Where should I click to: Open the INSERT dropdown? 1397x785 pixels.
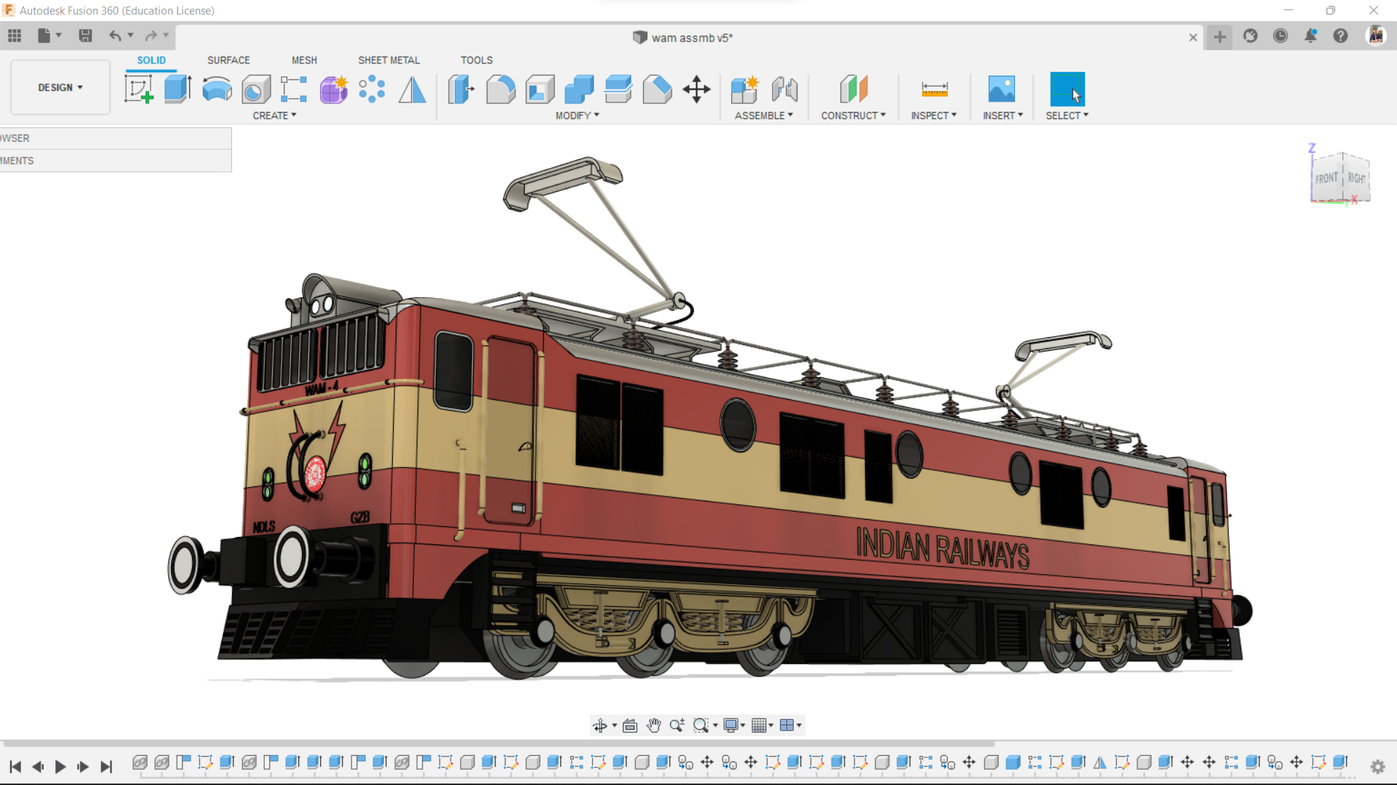[1003, 116]
